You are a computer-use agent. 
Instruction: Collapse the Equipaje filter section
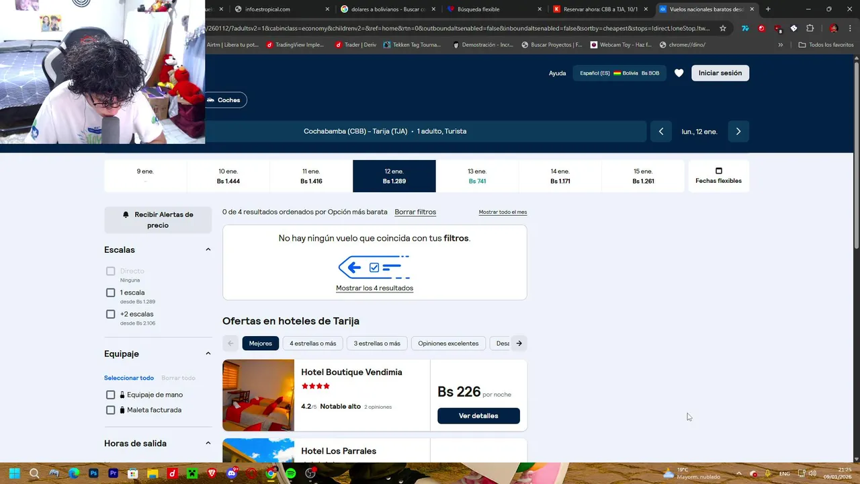[208, 354]
